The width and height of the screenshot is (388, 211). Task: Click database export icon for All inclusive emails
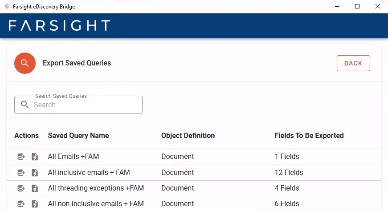(20, 173)
